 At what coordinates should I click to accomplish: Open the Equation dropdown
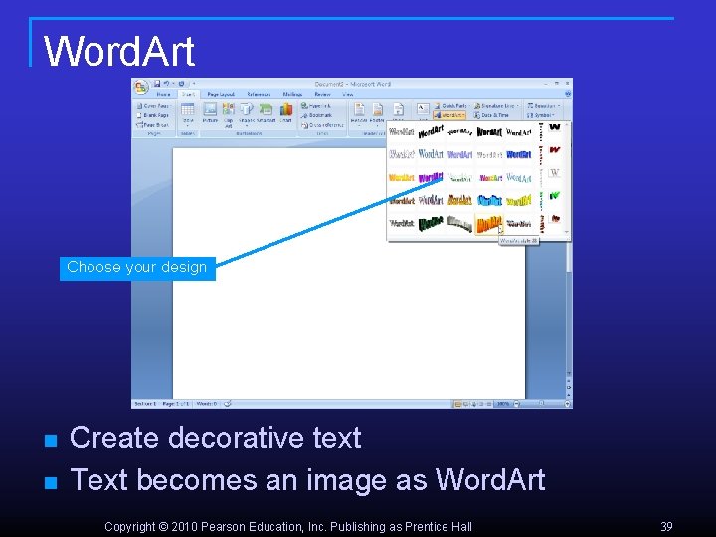(x=543, y=106)
